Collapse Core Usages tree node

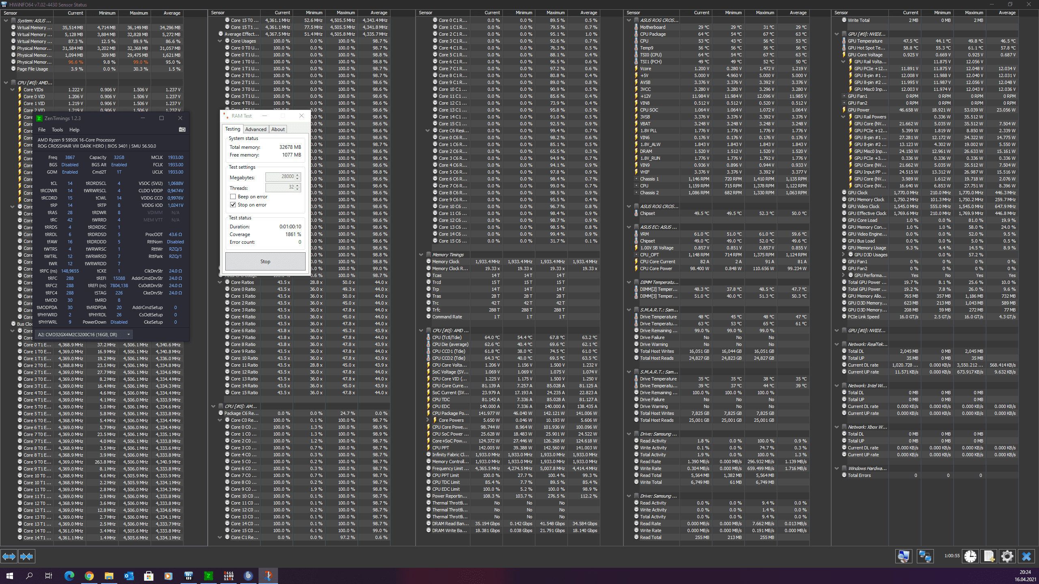(220, 41)
